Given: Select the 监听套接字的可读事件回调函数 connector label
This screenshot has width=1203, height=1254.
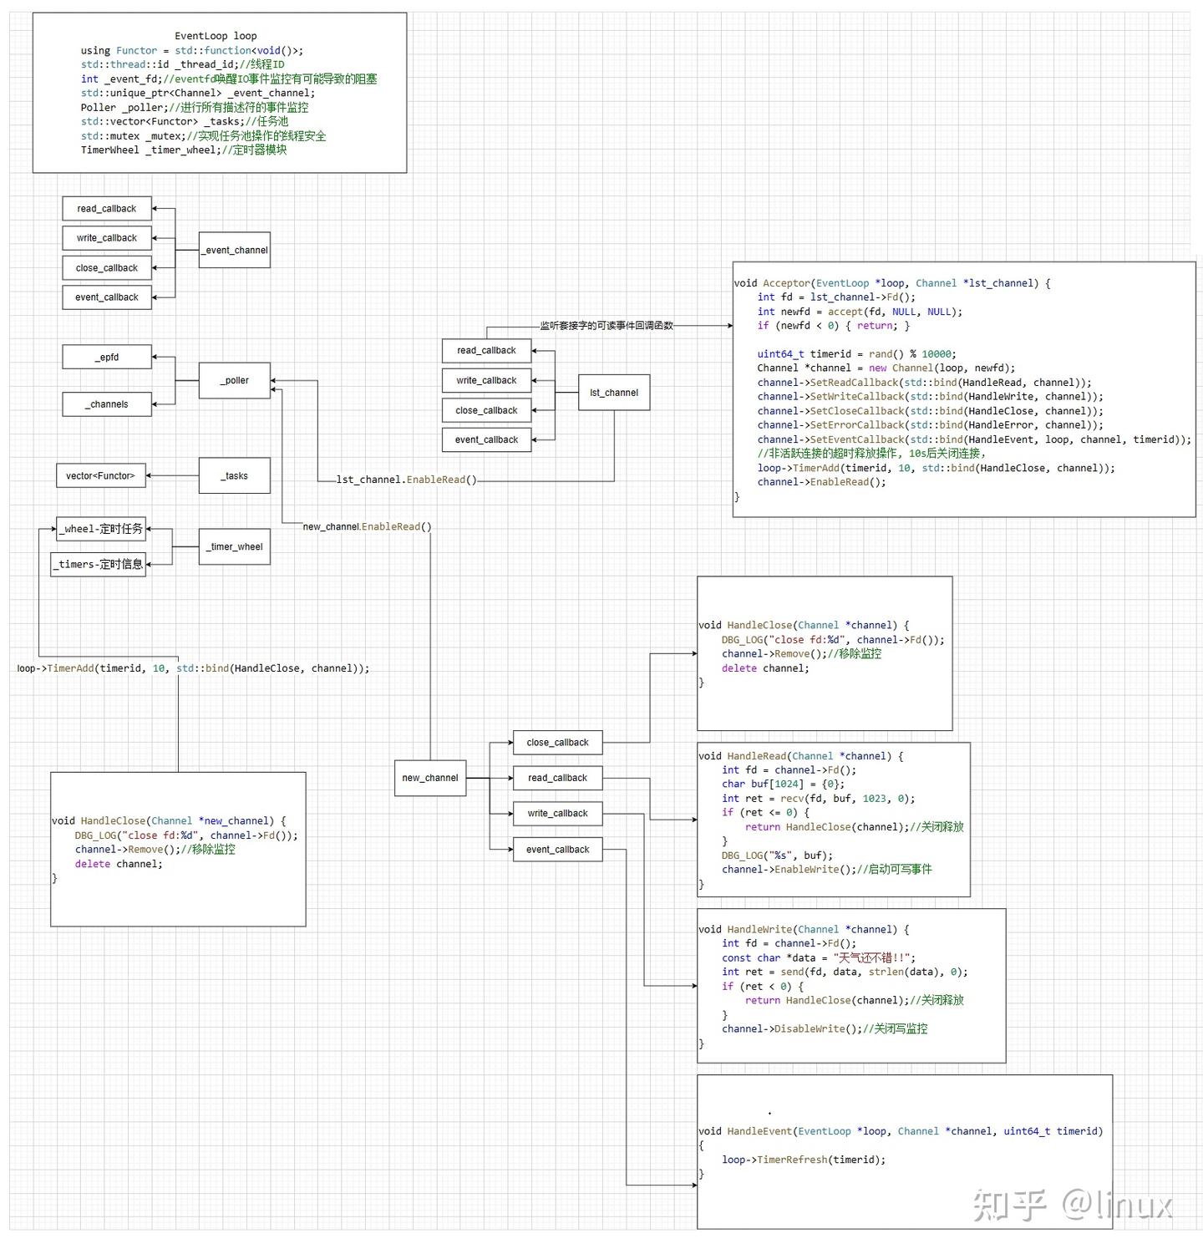Looking at the screenshot, I should 607,325.
